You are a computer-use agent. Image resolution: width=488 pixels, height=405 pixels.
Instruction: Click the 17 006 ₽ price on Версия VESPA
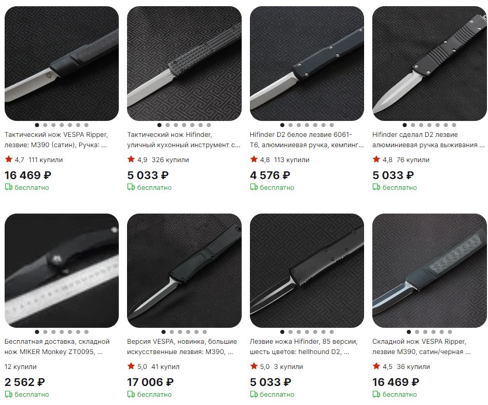(150, 382)
